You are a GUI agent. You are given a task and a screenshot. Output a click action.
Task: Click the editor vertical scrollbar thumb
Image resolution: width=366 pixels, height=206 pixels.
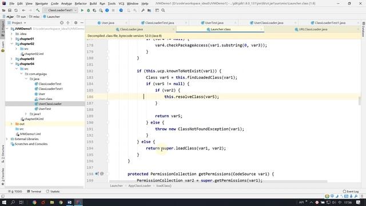[x=360, y=101]
